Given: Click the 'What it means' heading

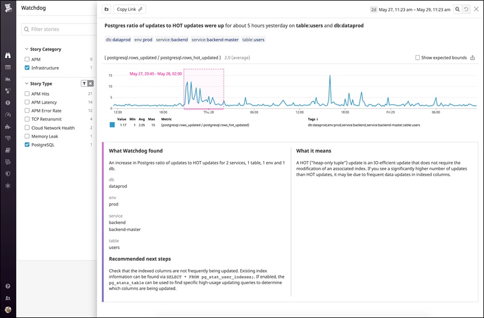Looking at the screenshot, I should (x=314, y=151).
